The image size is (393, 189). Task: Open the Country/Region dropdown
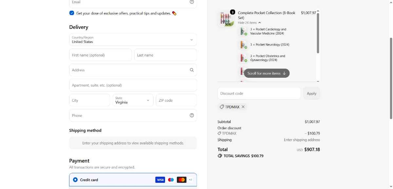pyautogui.click(x=133, y=40)
